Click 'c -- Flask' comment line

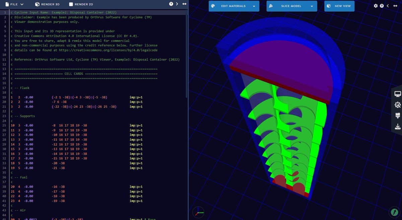[20, 88]
